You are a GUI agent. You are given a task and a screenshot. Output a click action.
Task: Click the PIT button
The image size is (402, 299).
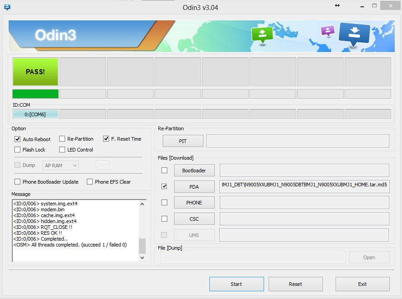183,141
